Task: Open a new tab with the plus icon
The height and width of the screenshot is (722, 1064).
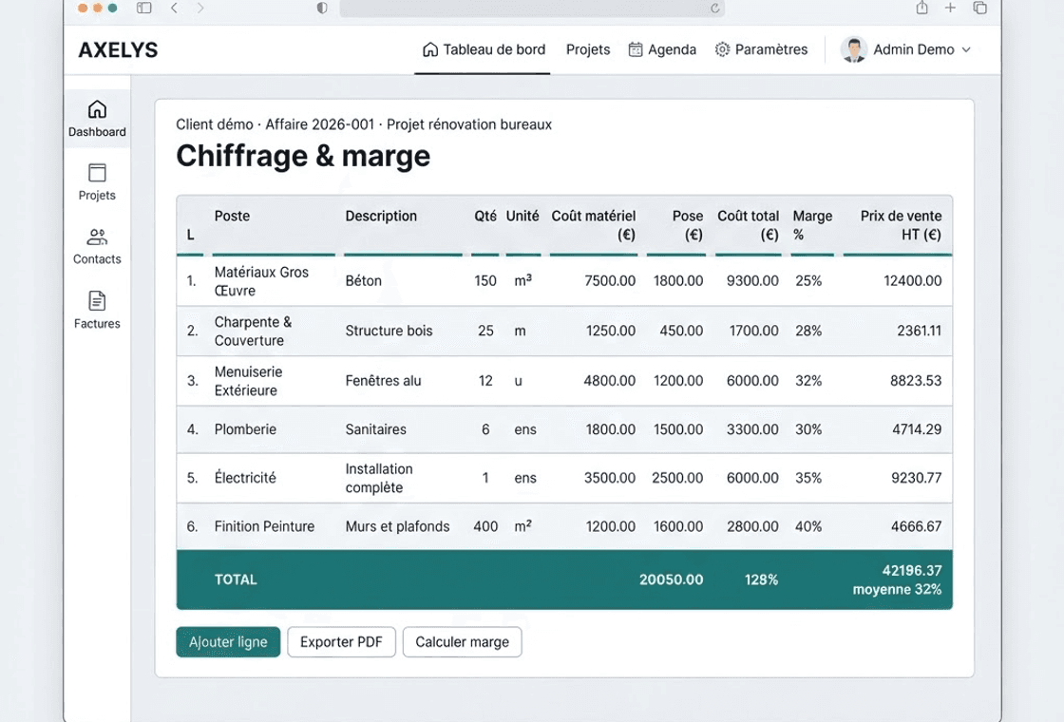Action: point(950,8)
